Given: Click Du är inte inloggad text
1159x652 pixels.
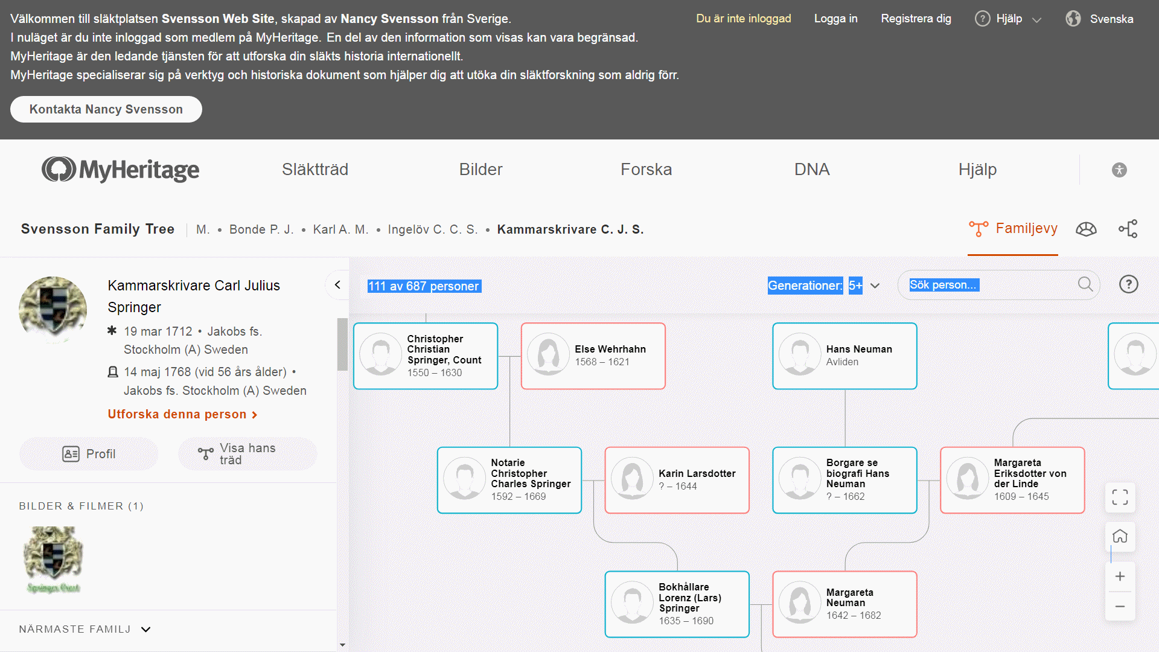Looking at the screenshot, I should pos(744,19).
